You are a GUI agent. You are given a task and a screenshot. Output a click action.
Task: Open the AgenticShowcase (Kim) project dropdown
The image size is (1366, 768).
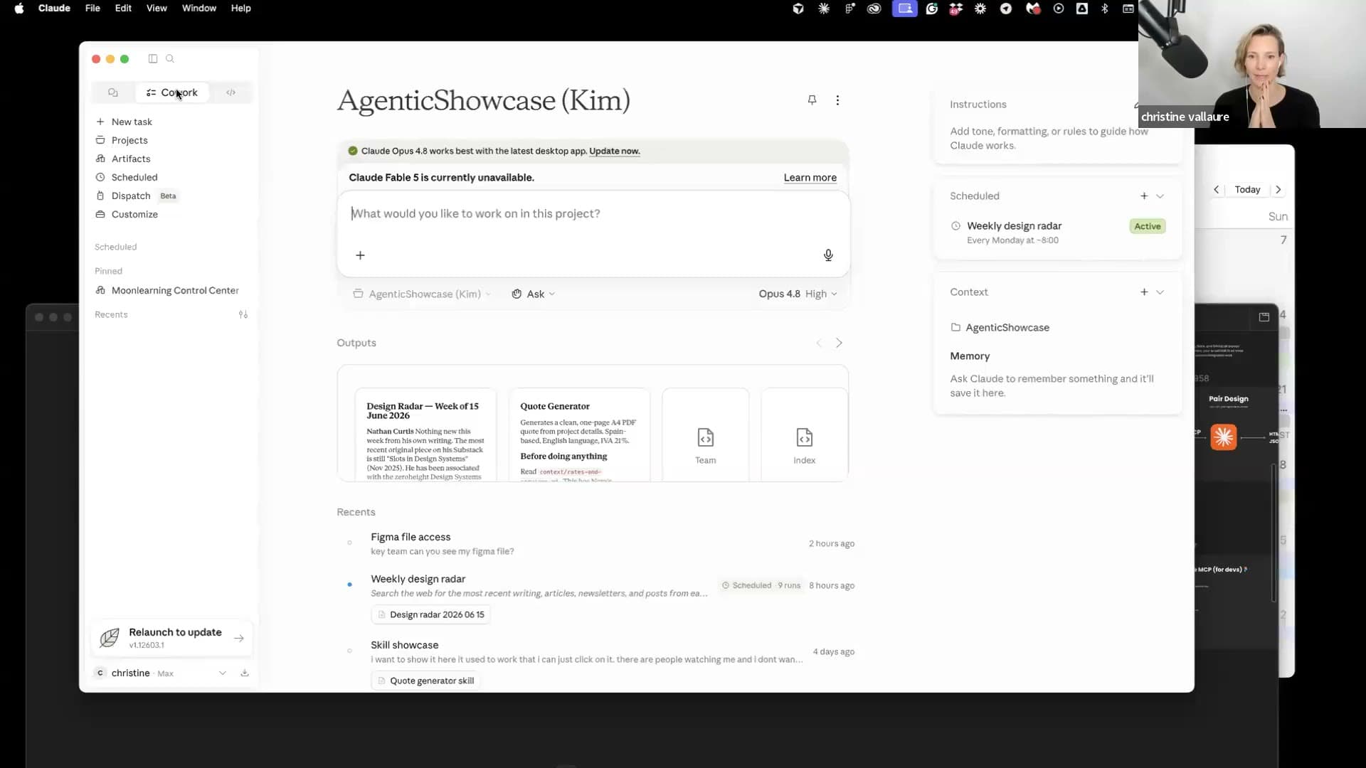click(x=421, y=294)
